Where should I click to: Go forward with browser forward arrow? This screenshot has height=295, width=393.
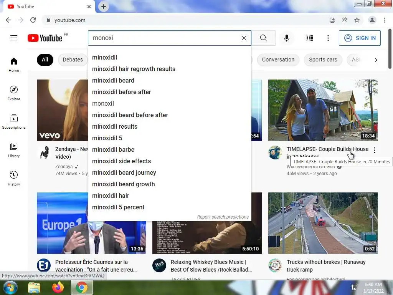pyautogui.click(x=21, y=20)
